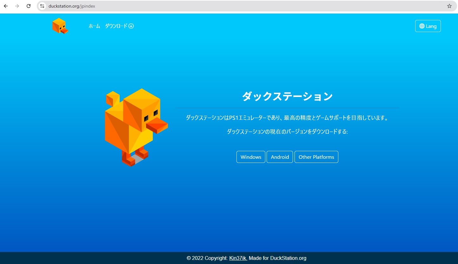This screenshot has width=458, height=264.
Task: Open the Kin37ik. footer link
Action: [x=238, y=258]
